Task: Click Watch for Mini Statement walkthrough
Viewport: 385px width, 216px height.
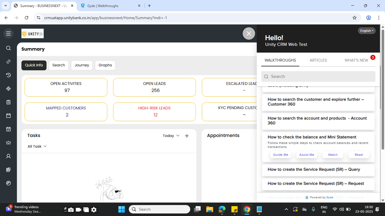Action: coord(333,154)
